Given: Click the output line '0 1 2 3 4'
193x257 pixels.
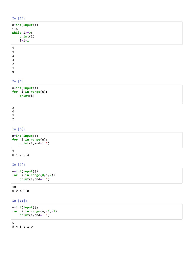Looking at the screenshot, I should [21, 155].
